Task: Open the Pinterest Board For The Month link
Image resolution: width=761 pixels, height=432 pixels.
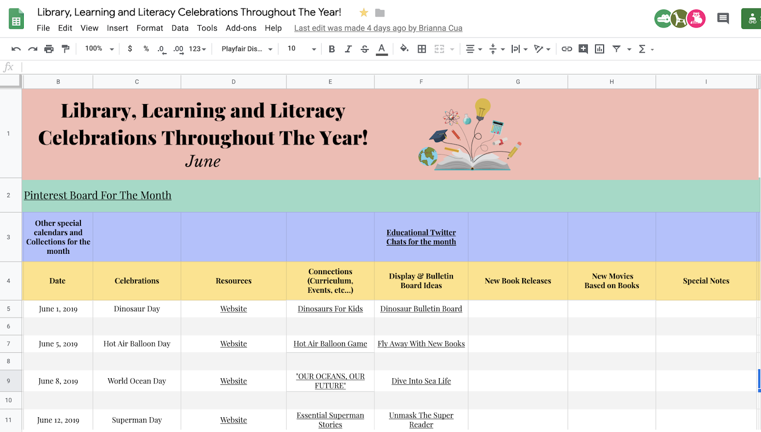Action: 98,195
